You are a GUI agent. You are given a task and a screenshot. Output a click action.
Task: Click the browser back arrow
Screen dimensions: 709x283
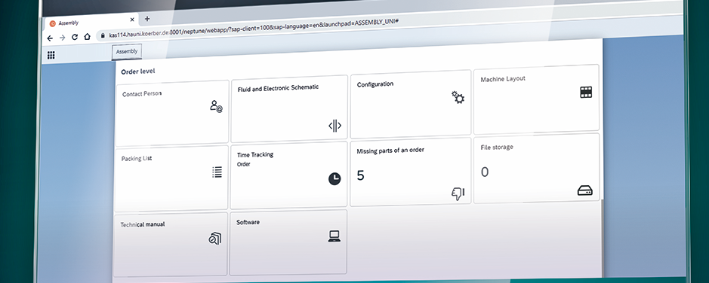50,38
